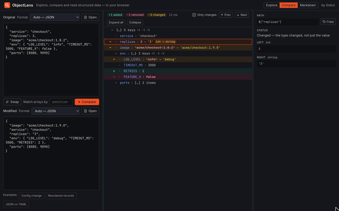Select the Compare tab

289,5
